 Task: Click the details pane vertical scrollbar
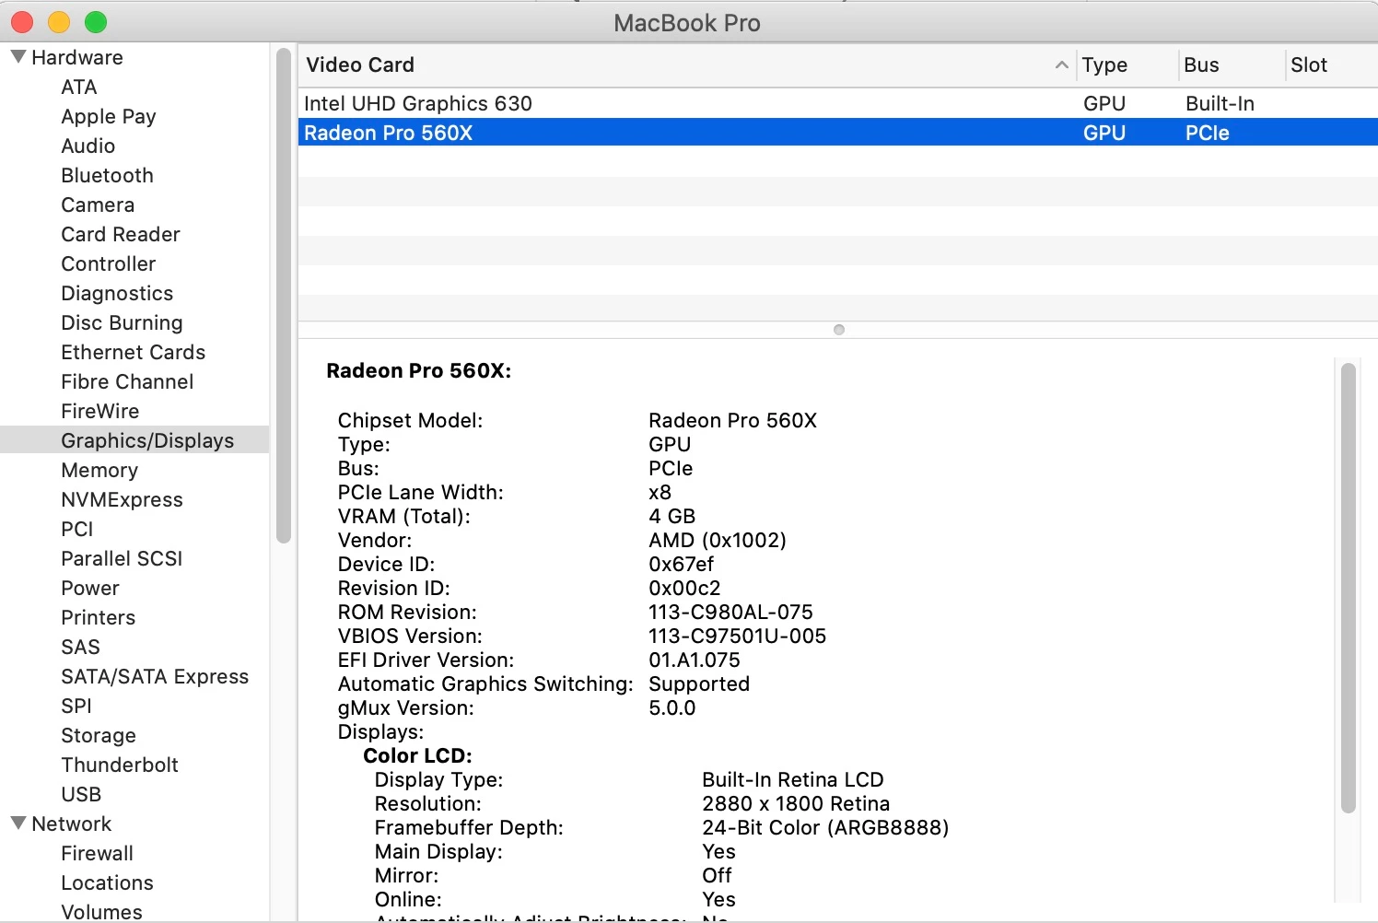1349,588
